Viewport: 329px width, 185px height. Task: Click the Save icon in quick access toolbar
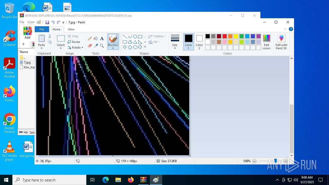pyautogui.click(x=47, y=22)
